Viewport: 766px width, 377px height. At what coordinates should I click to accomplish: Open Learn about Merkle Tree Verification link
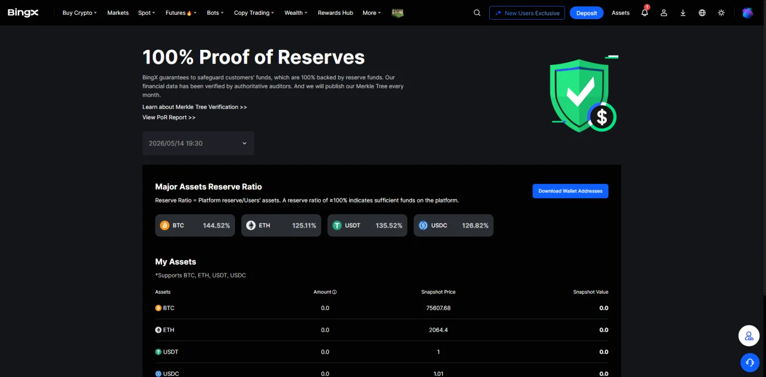(x=195, y=107)
